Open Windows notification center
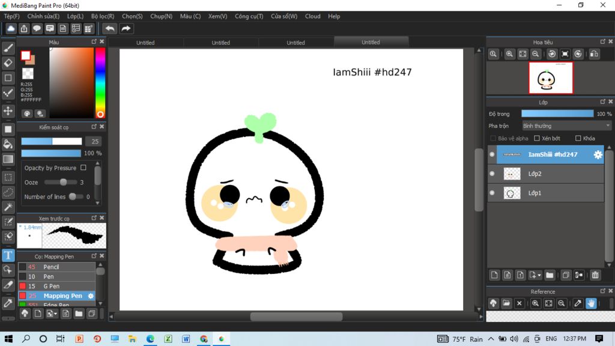Screen dimensions: 615x346 (x=599, y=339)
